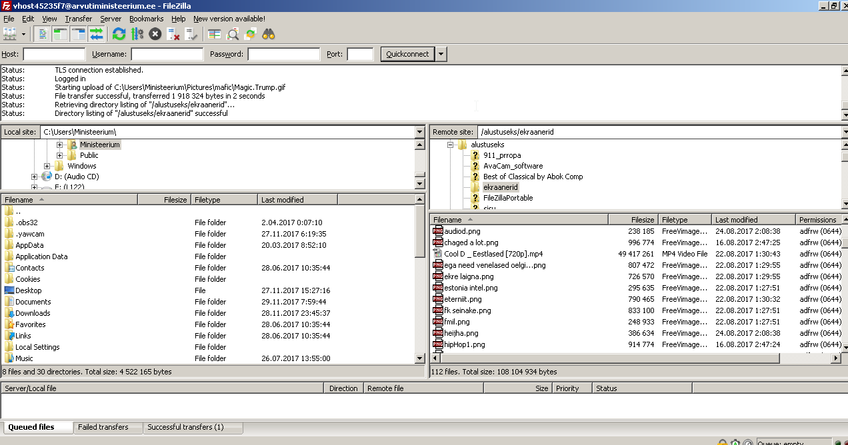Refresh the file and folder lists
The height and width of the screenshot is (445, 848).
tap(119, 33)
